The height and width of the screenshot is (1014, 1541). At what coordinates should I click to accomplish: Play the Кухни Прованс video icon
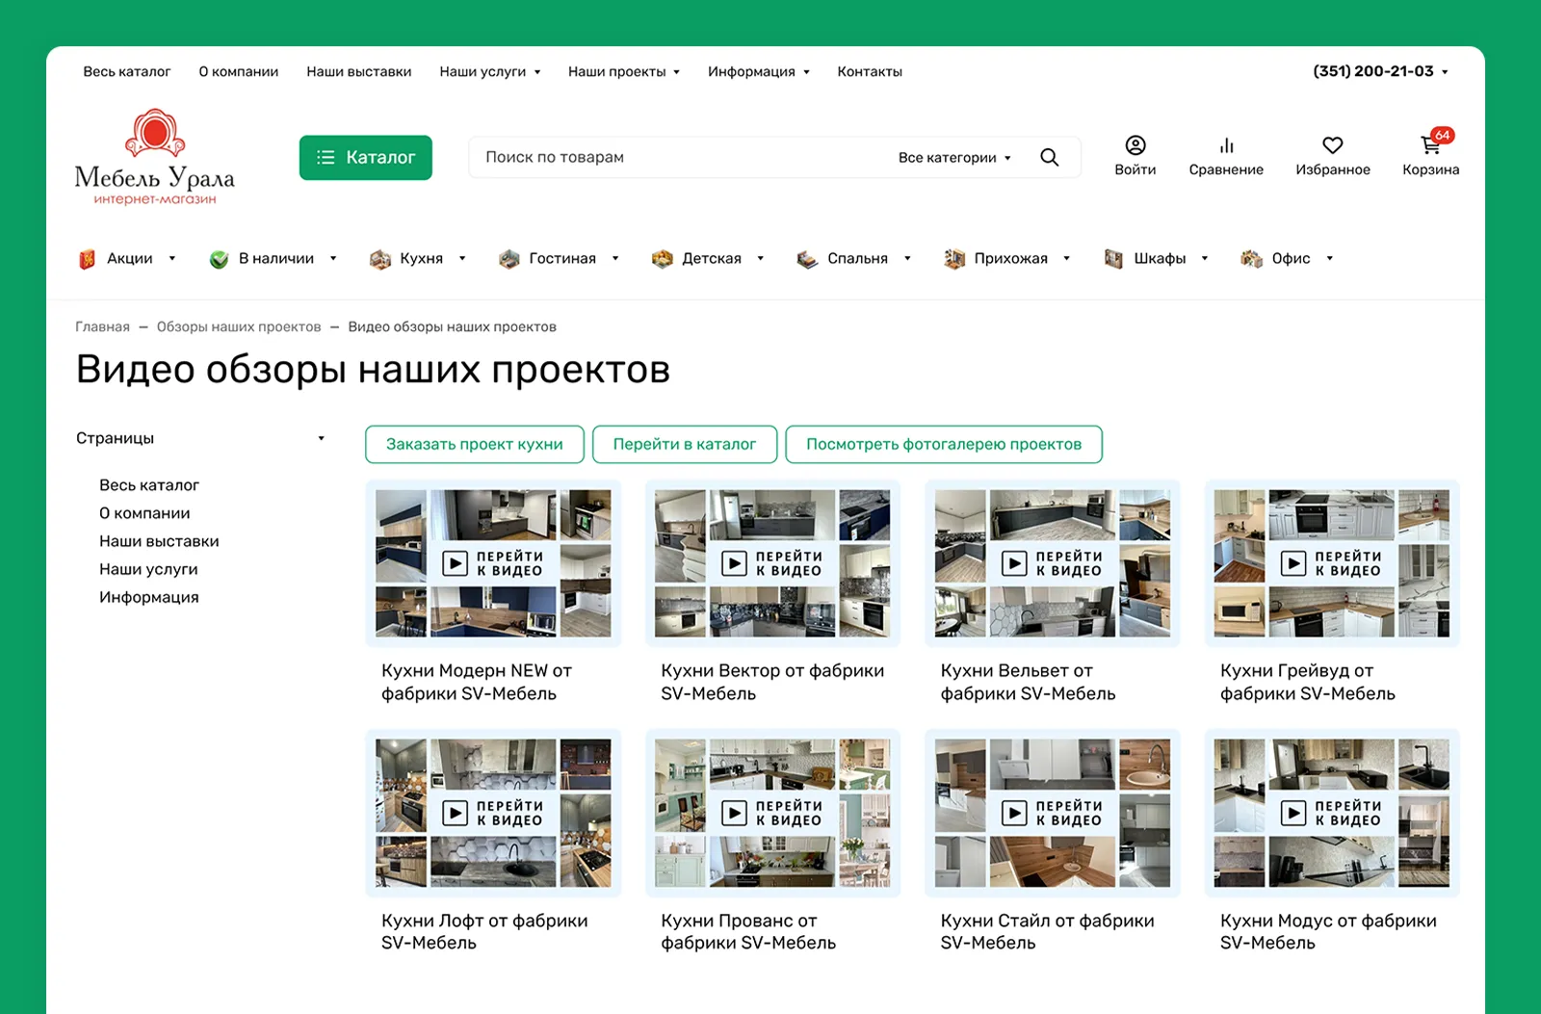735,814
